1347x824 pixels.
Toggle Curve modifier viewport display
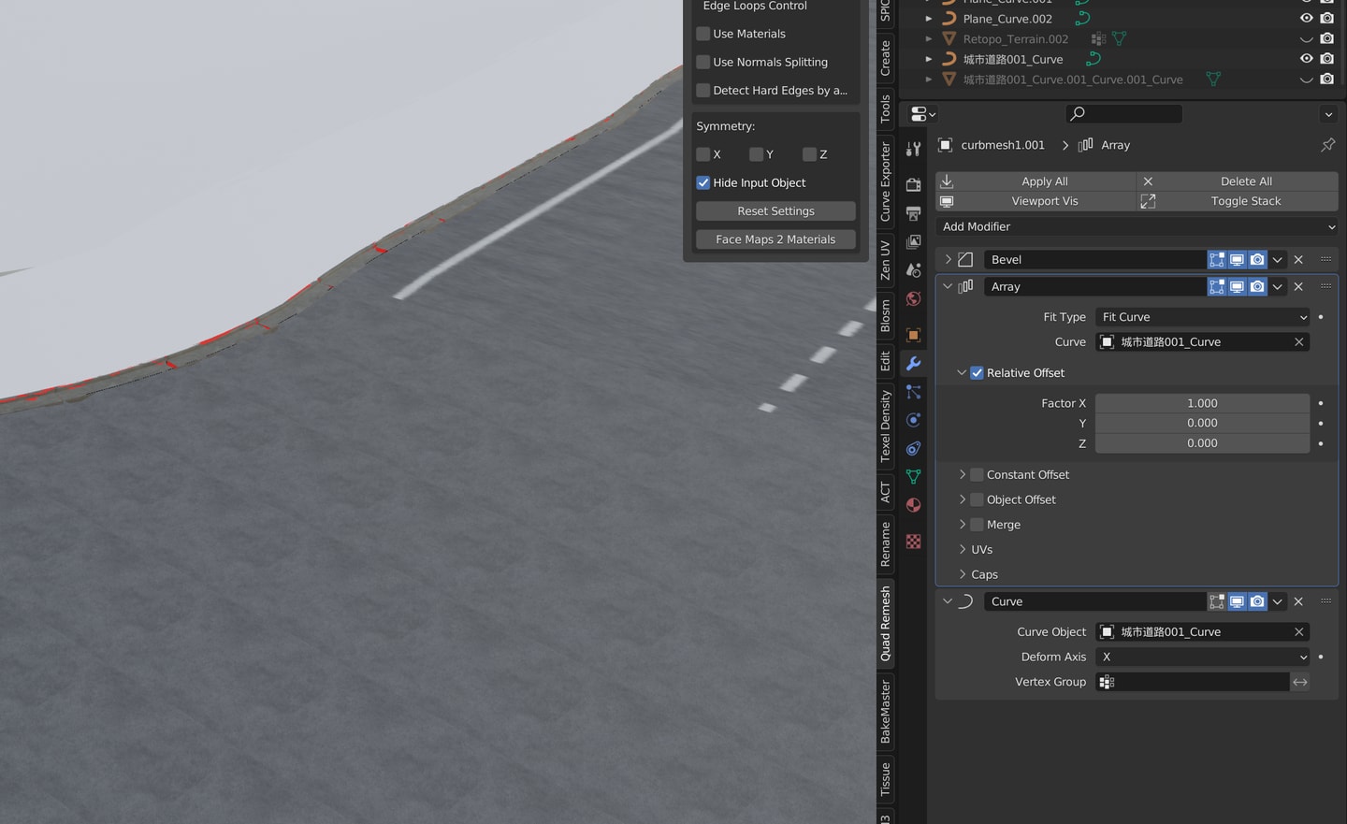[x=1237, y=601]
